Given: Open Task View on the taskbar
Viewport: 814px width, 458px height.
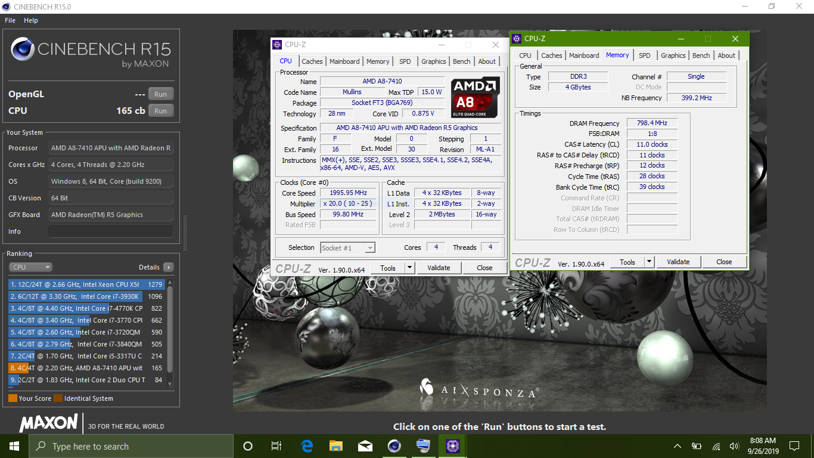Looking at the screenshot, I should 276,446.
